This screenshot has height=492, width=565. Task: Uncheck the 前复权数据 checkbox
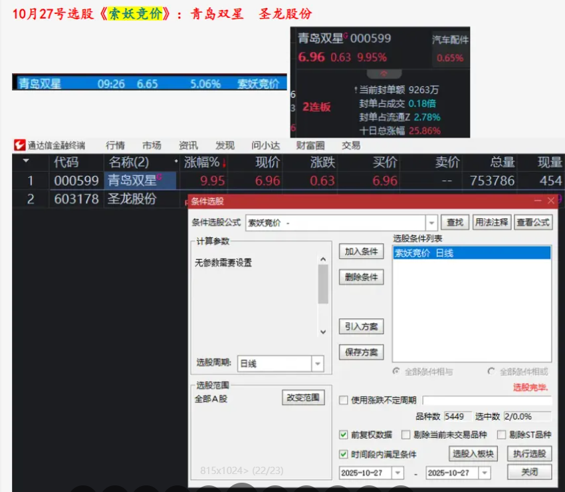tap(344, 435)
